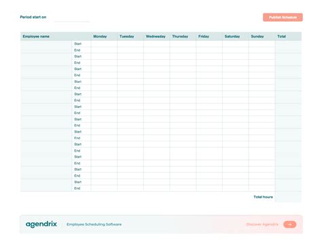Image resolution: width=322 pixels, height=246 pixels.
Task: Click the Total hours label
Action: point(263,197)
